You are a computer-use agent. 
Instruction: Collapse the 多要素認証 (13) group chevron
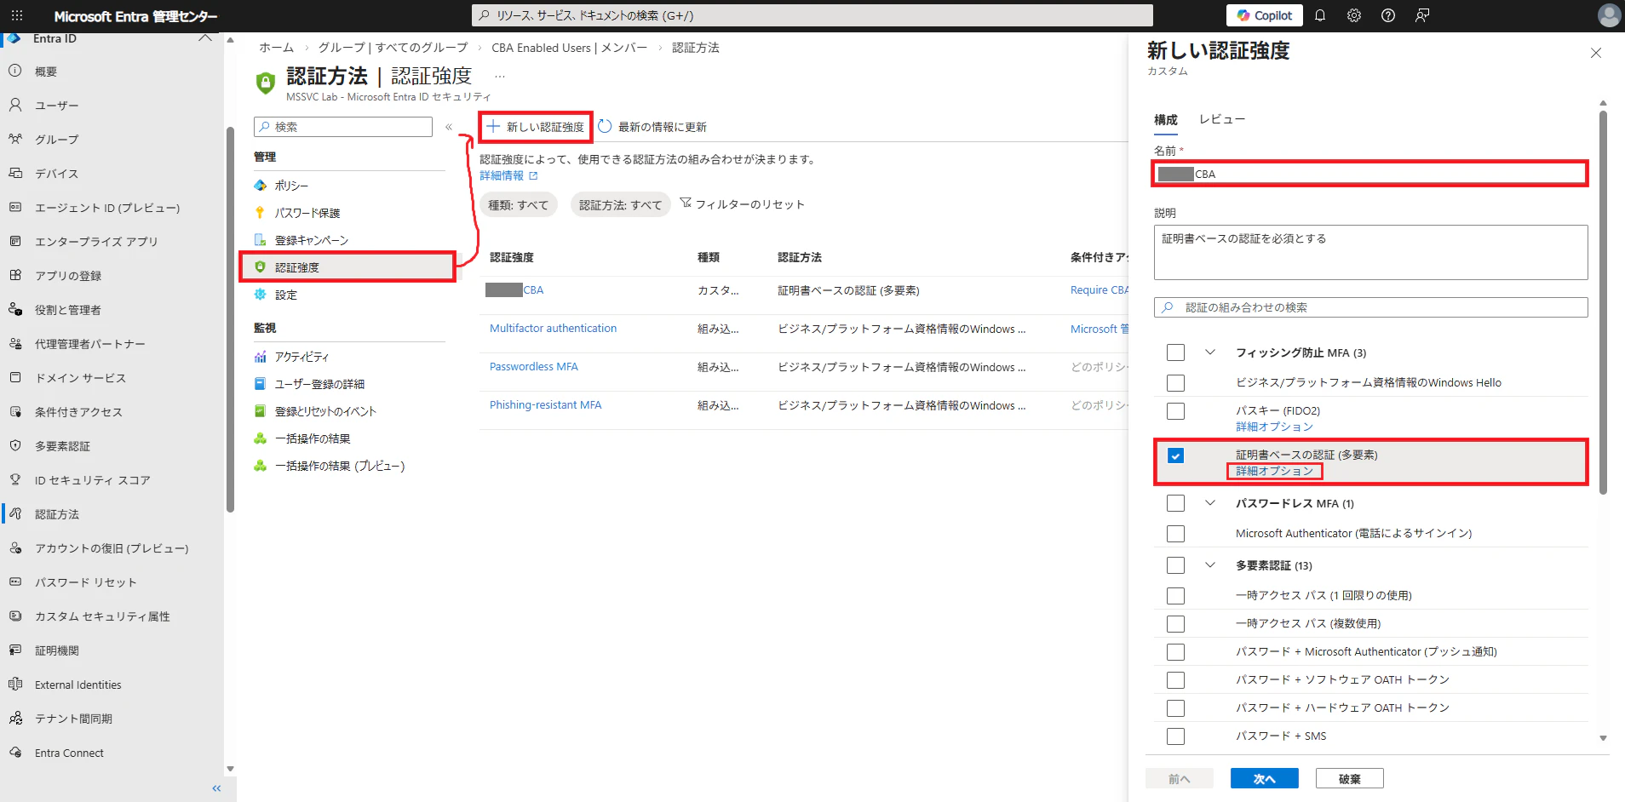1210,564
